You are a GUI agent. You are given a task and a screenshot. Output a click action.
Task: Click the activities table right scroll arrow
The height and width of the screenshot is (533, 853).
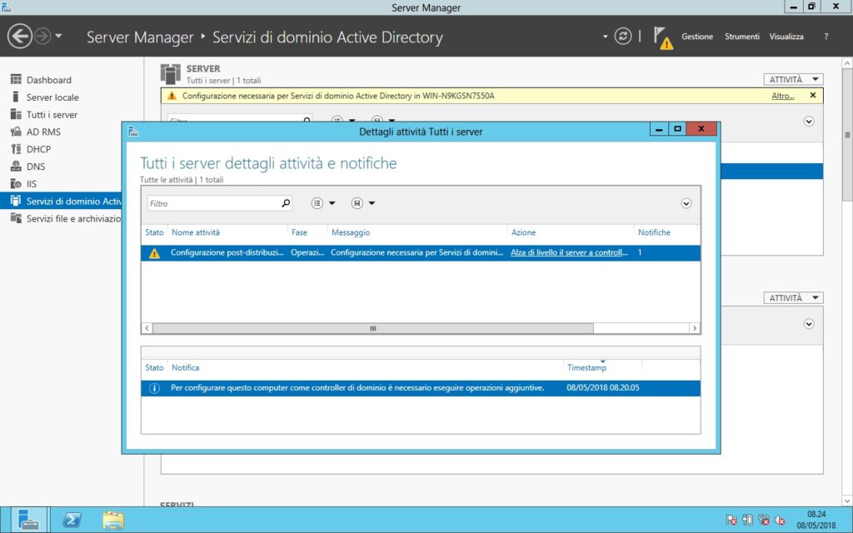694,328
